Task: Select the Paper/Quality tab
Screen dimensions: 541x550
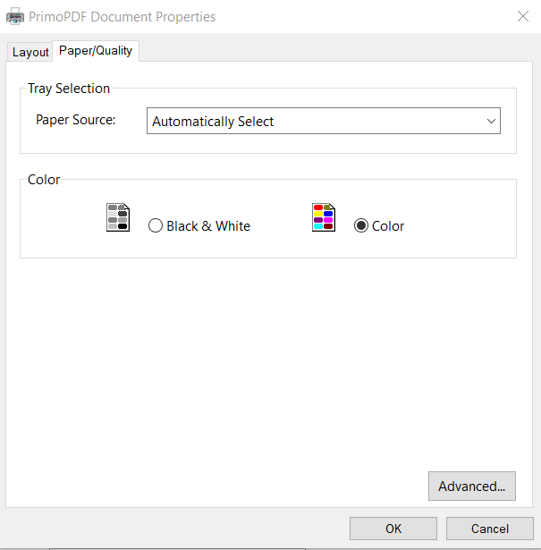Action: coord(96,51)
